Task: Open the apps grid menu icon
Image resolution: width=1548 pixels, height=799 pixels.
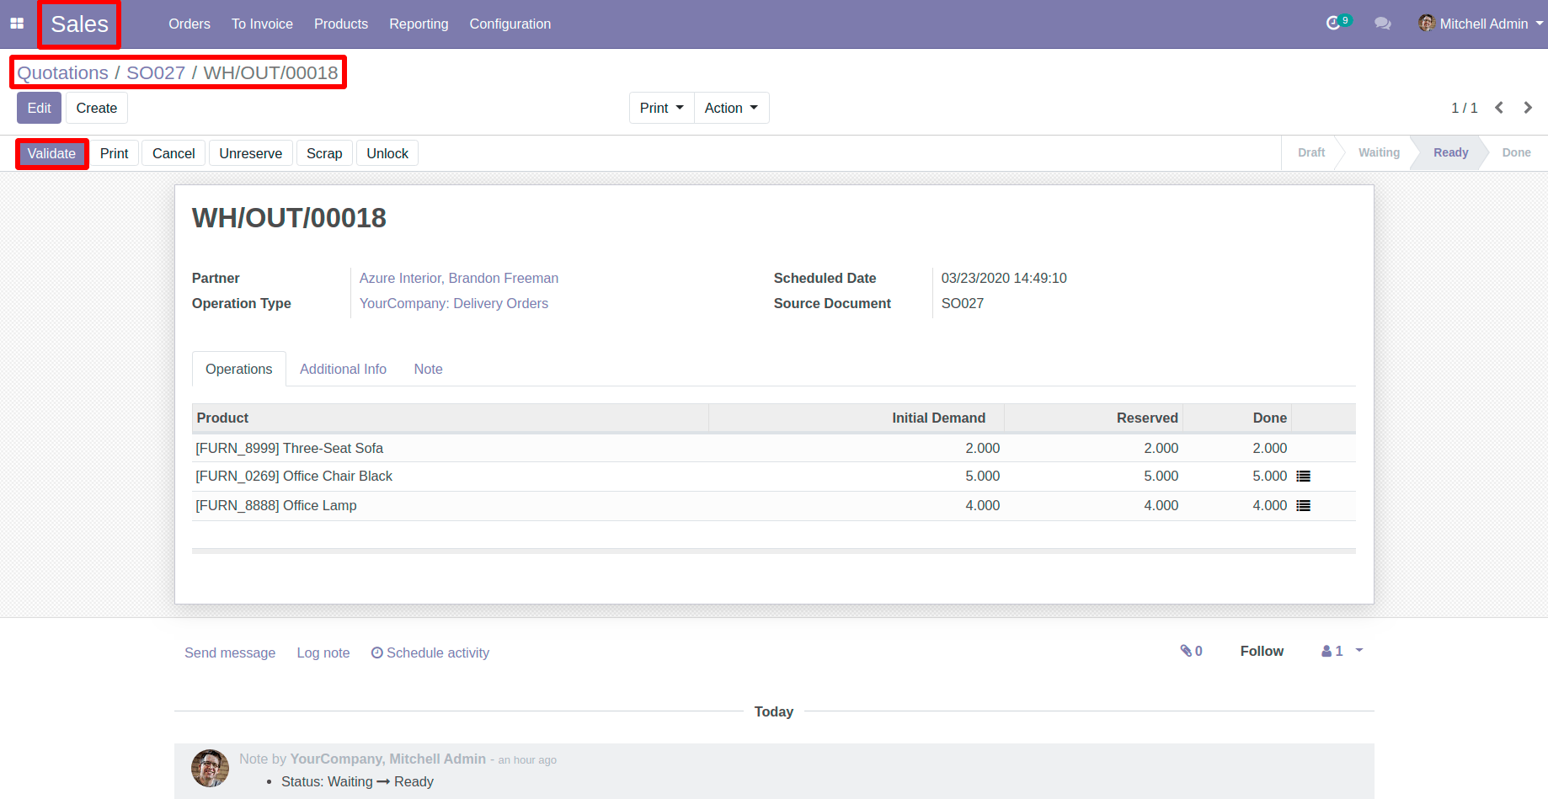Action: pos(17,24)
